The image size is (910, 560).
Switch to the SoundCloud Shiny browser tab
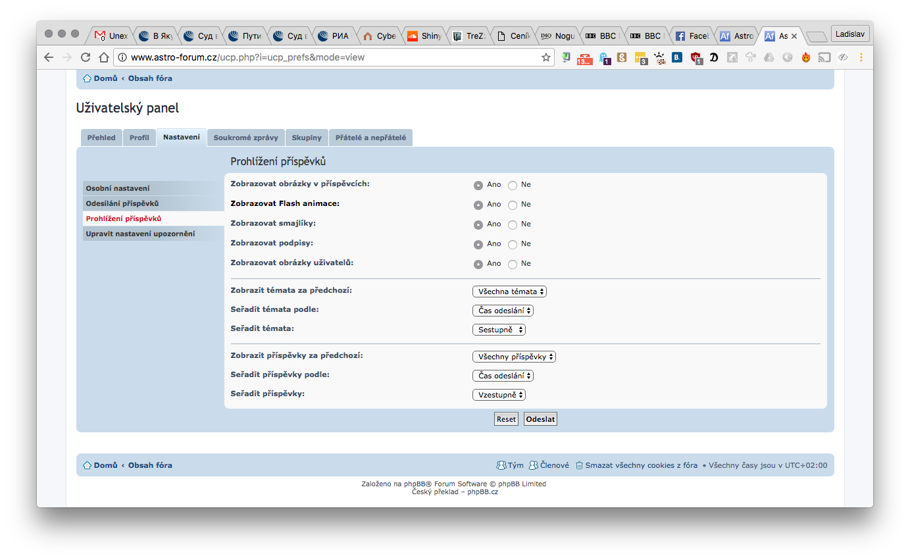pyautogui.click(x=424, y=36)
